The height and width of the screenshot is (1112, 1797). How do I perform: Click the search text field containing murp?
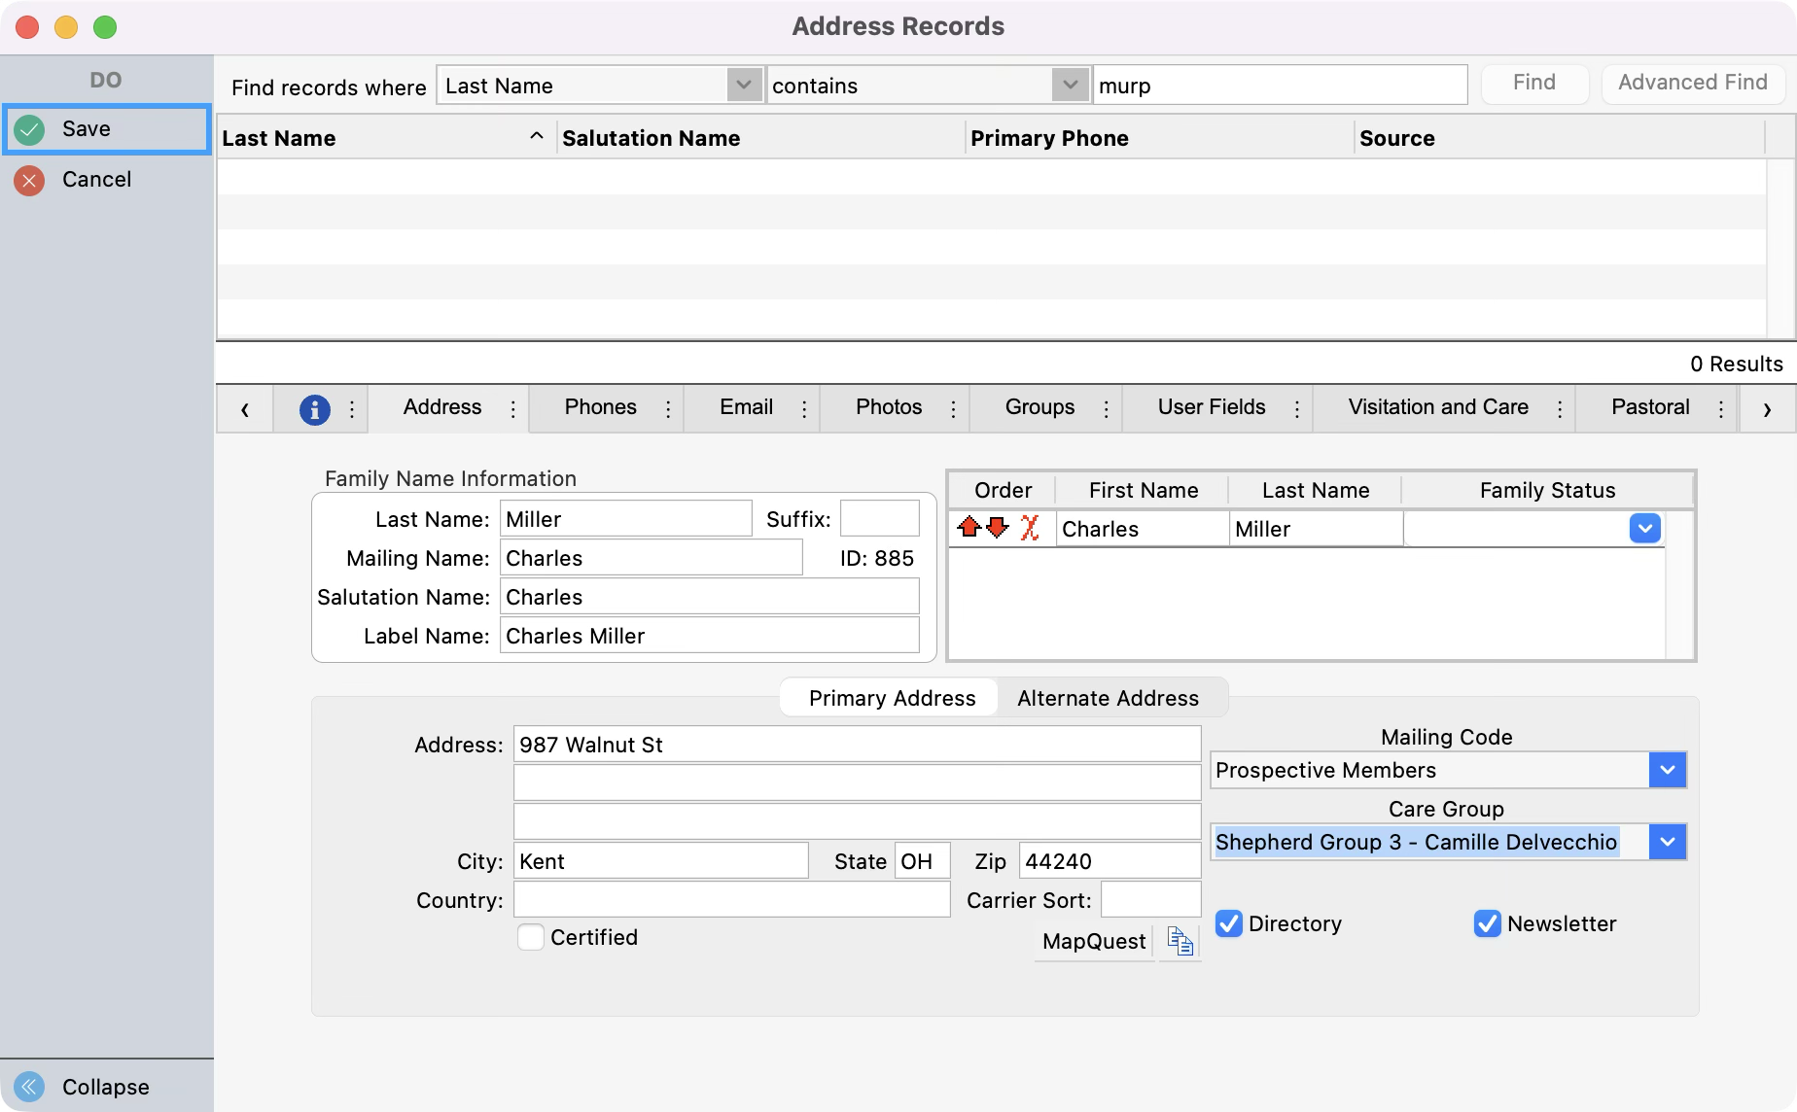(1280, 86)
